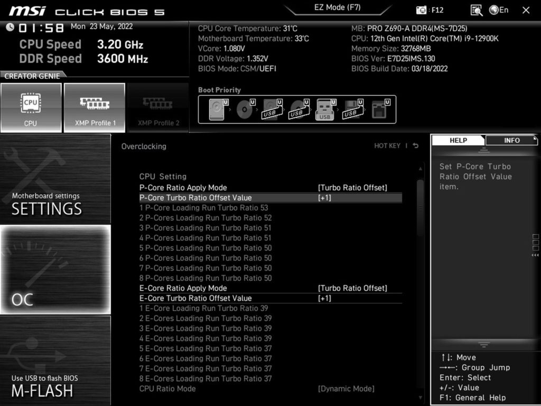Open P-Core Ratio Apply Mode dropdown value
The width and height of the screenshot is (541, 406).
pyautogui.click(x=352, y=188)
